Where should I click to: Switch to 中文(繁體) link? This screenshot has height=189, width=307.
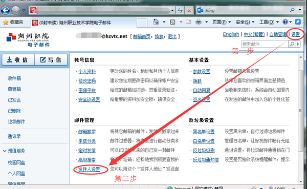click(x=254, y=34)
